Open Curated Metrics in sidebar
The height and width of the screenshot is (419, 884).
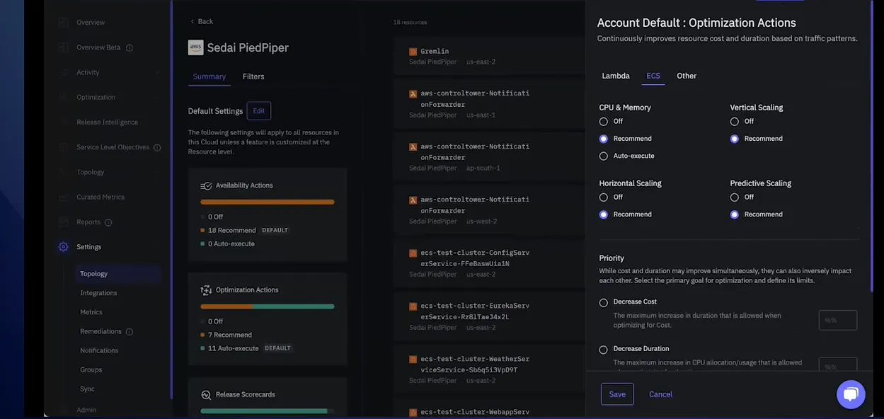(101, 197)
